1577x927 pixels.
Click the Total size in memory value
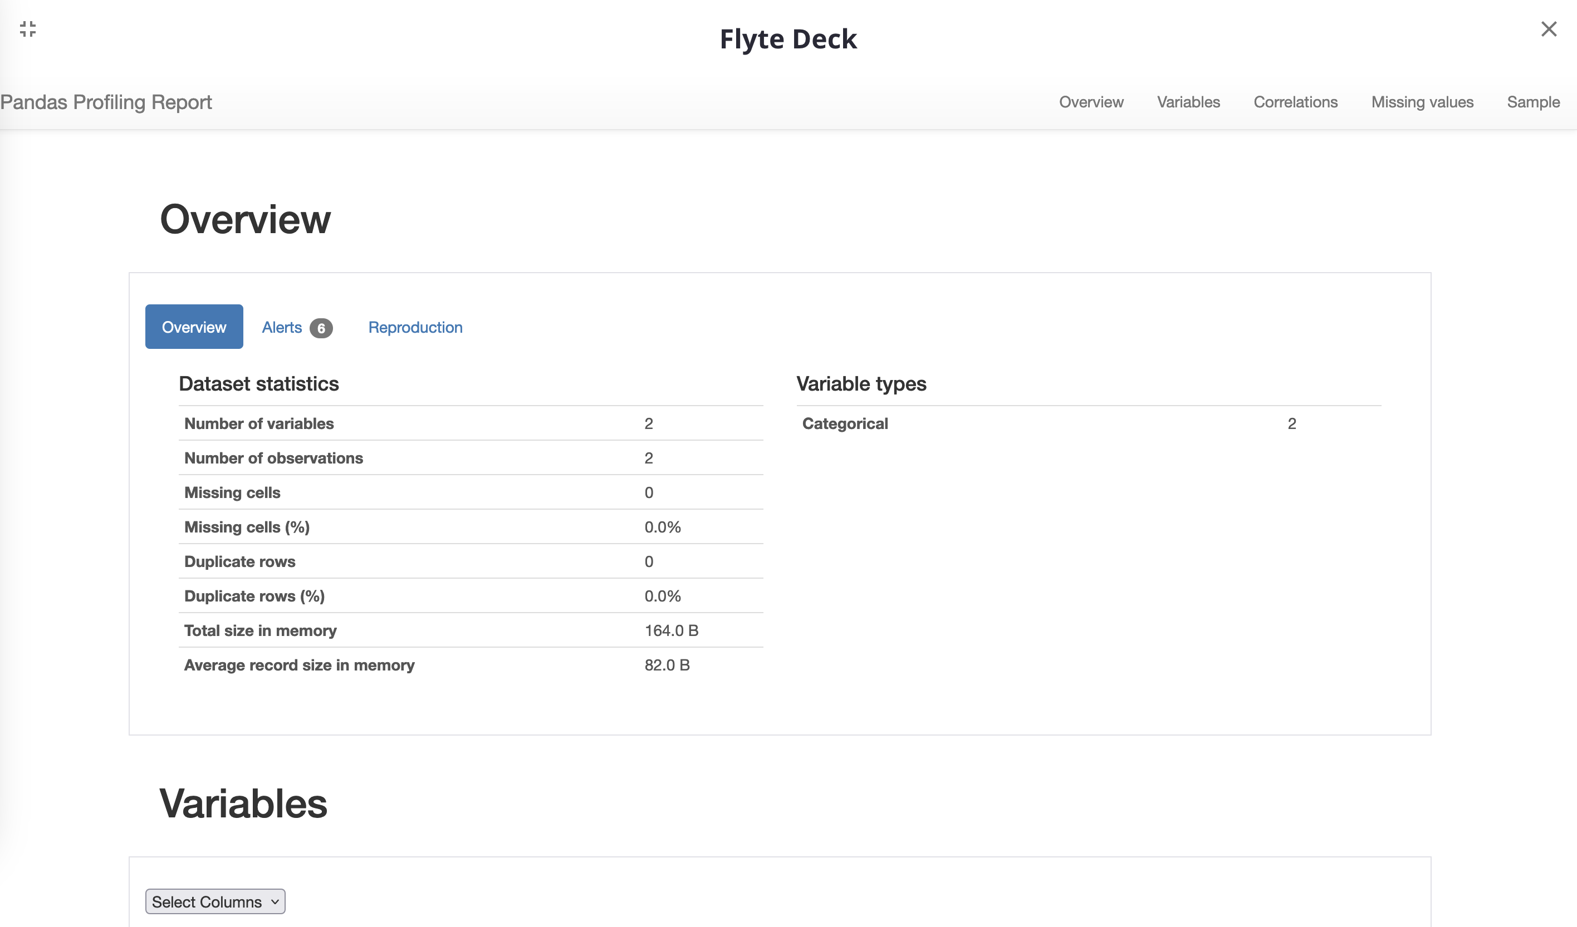point(671,630)
